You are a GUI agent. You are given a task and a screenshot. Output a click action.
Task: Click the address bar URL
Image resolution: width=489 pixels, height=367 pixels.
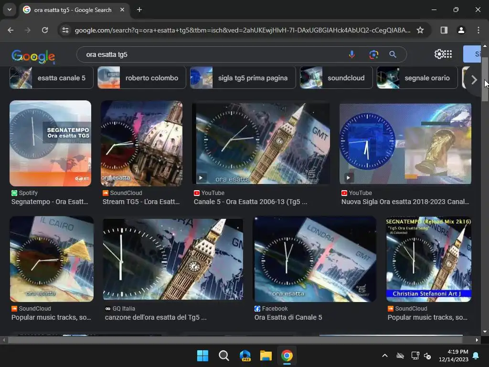click(243, 30)
